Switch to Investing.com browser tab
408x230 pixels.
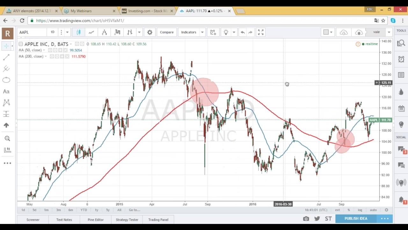coord(148,11)
